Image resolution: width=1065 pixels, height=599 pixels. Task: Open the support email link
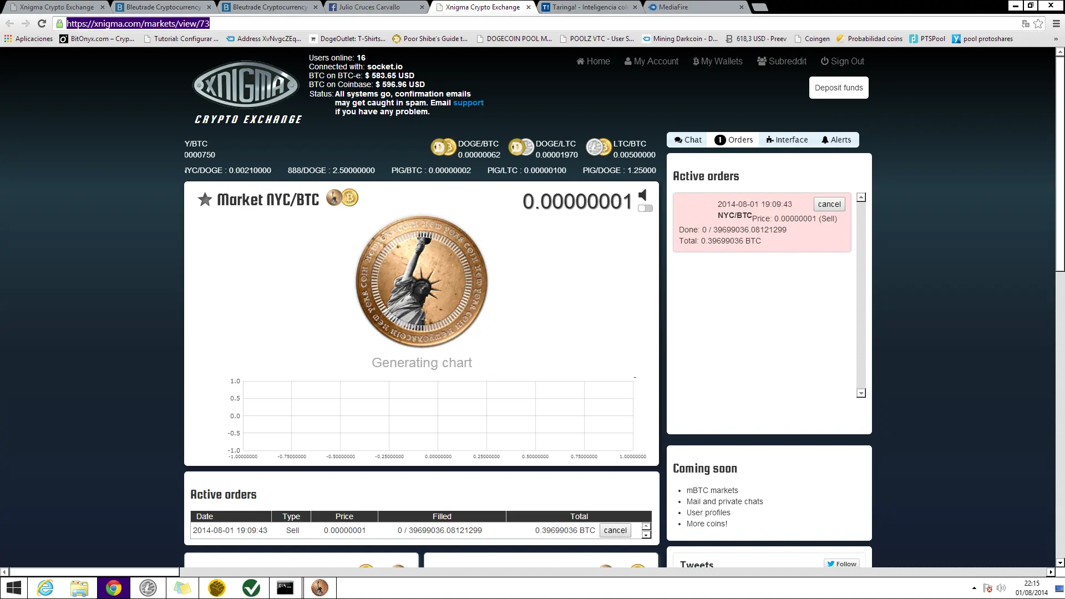(x=469, y=103)
